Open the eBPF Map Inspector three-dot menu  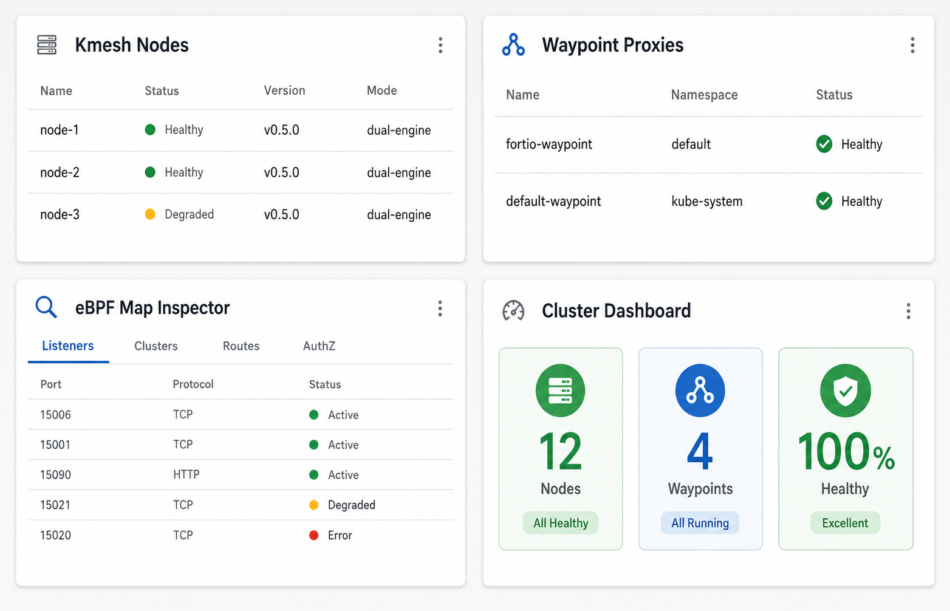(440, 309)
